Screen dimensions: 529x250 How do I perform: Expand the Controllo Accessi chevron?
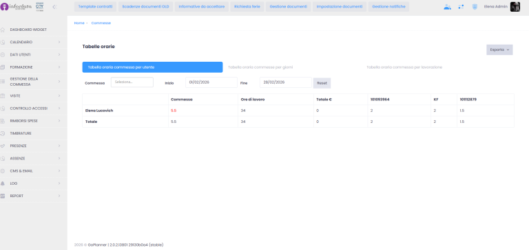(59, 109)
